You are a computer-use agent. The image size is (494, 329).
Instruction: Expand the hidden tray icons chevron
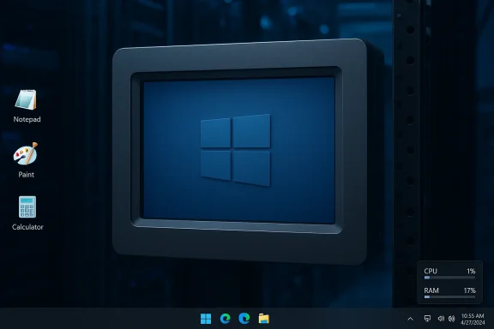(x=410, y=319)
